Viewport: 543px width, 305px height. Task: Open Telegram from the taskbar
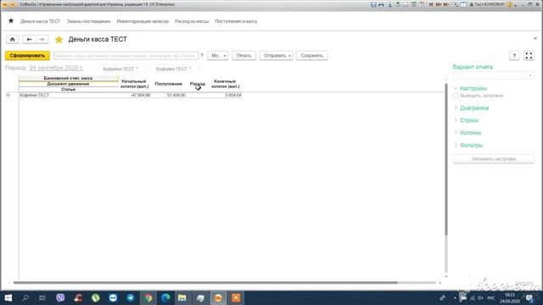click(x=131, y=297)
